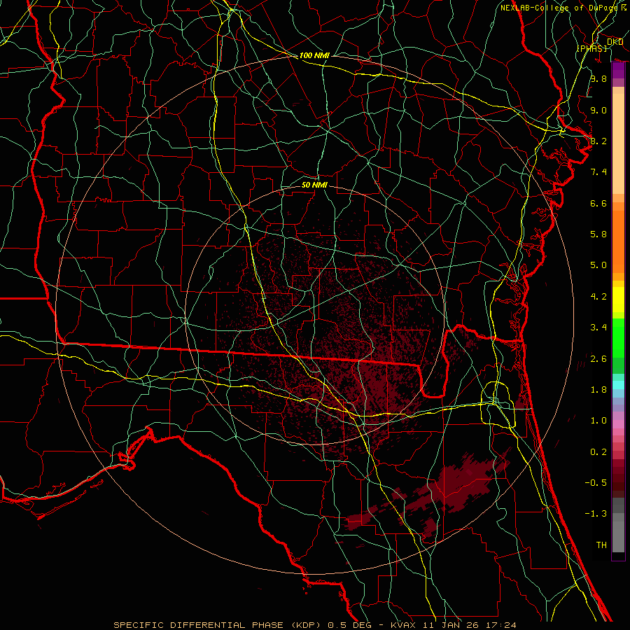Click the Specific Differential Phase caption text

(x=315, y=624)
